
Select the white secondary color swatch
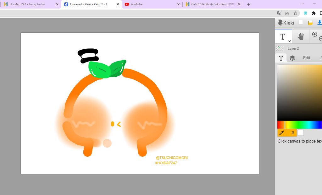(300, 133)
